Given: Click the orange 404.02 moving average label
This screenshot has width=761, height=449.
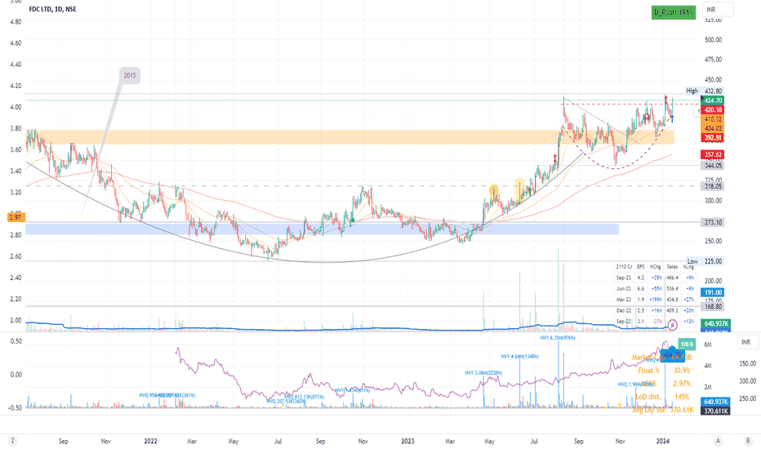Looking at the screenshot, I should click(x=713, y=128).
